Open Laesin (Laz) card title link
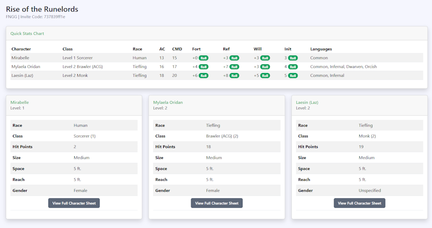 pyautogui.click(x=307, y=102)
